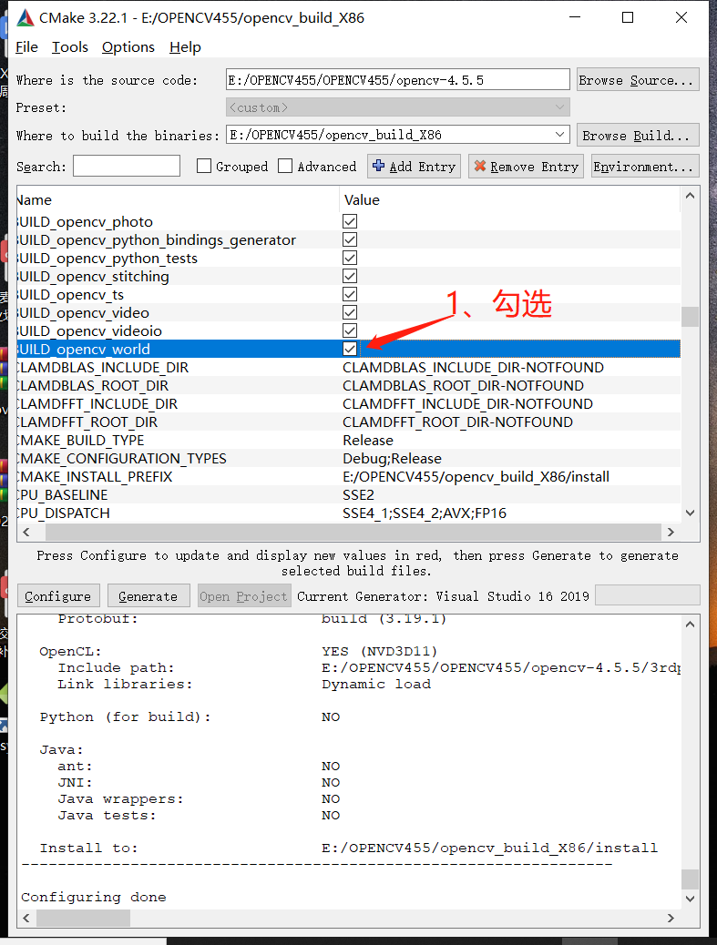Click cache list horizontal scroll right arrow
The image size is (717, 945).
coord(671,533)
